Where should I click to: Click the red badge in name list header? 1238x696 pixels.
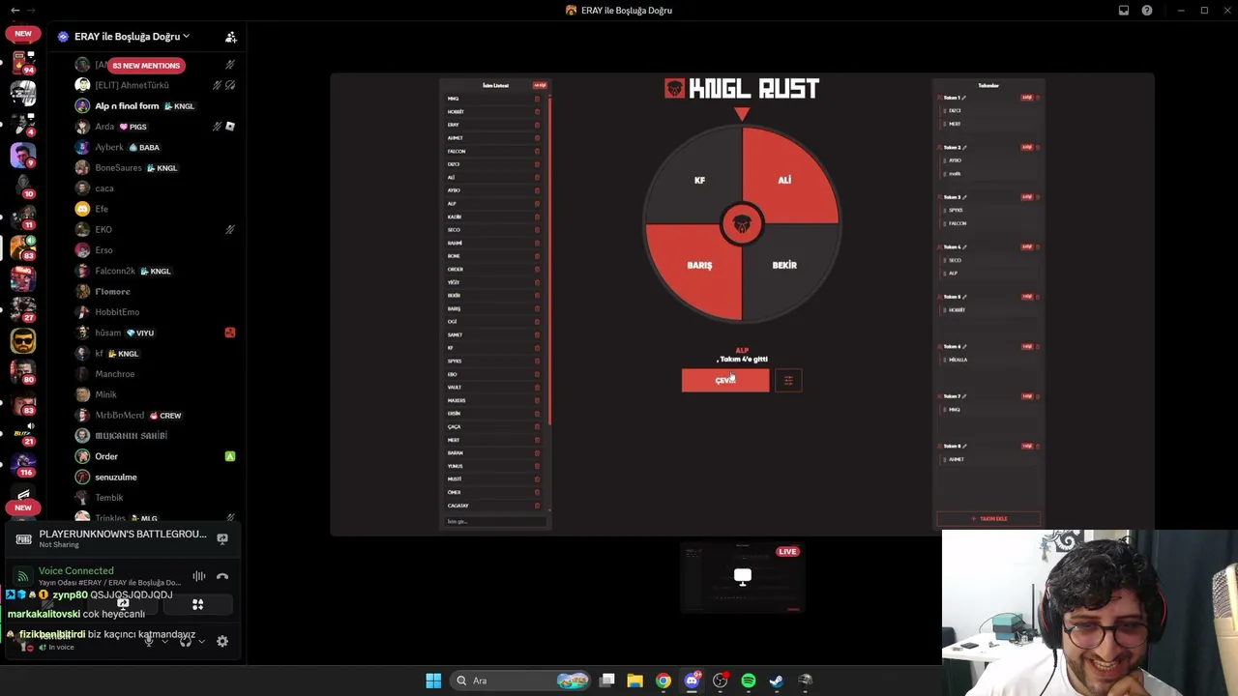[x=540, y=85]
